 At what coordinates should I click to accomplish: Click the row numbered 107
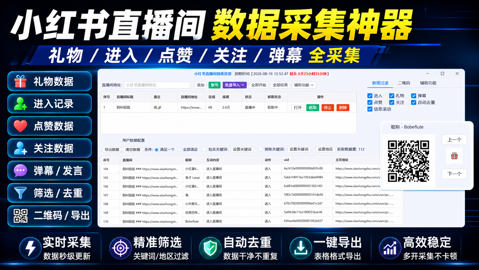pyautogui.click(x=251, y=195)
